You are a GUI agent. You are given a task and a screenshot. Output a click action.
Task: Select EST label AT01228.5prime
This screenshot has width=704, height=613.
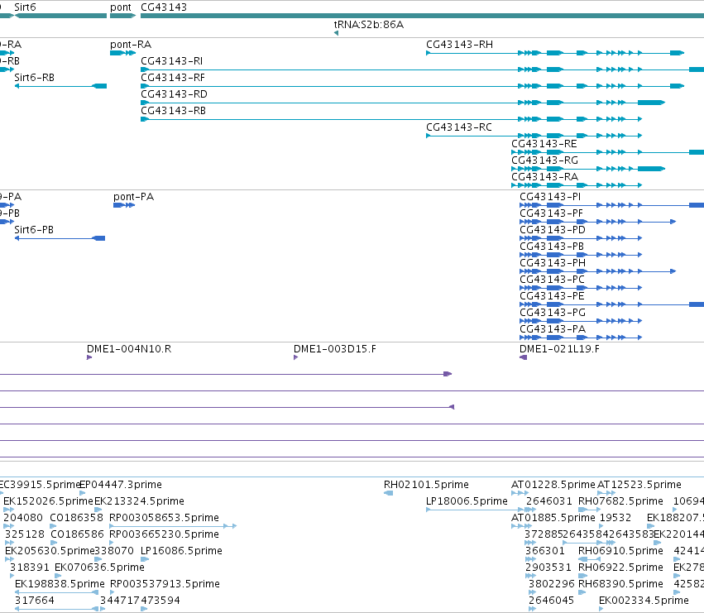coord(553,485)
